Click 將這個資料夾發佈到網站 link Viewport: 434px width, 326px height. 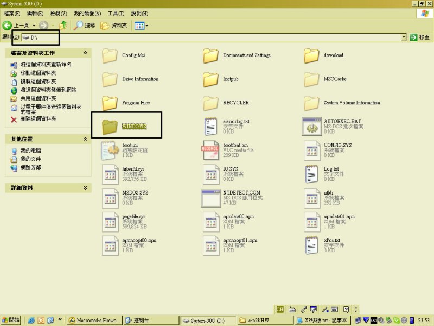click(x=48, y=90)
